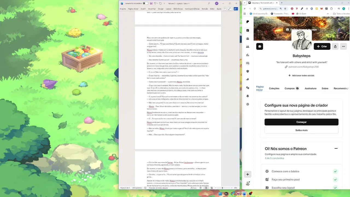
Task: Open the Revisão ribbon tab
Action: pos(205,9)
